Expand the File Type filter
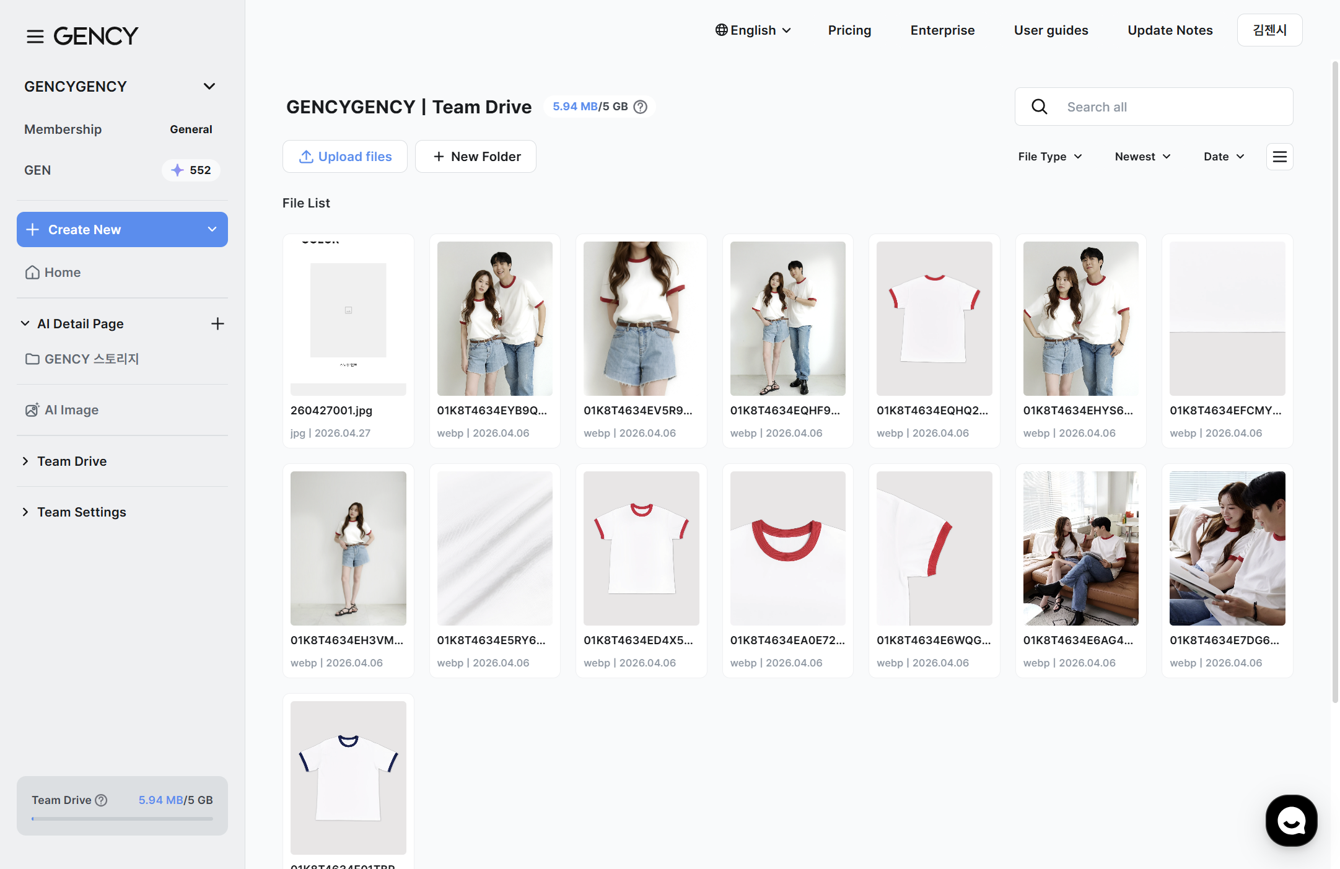Image resolution: width=1340 pixels, height=869 pixels. pyautogui.click(x=1051, y=157)
